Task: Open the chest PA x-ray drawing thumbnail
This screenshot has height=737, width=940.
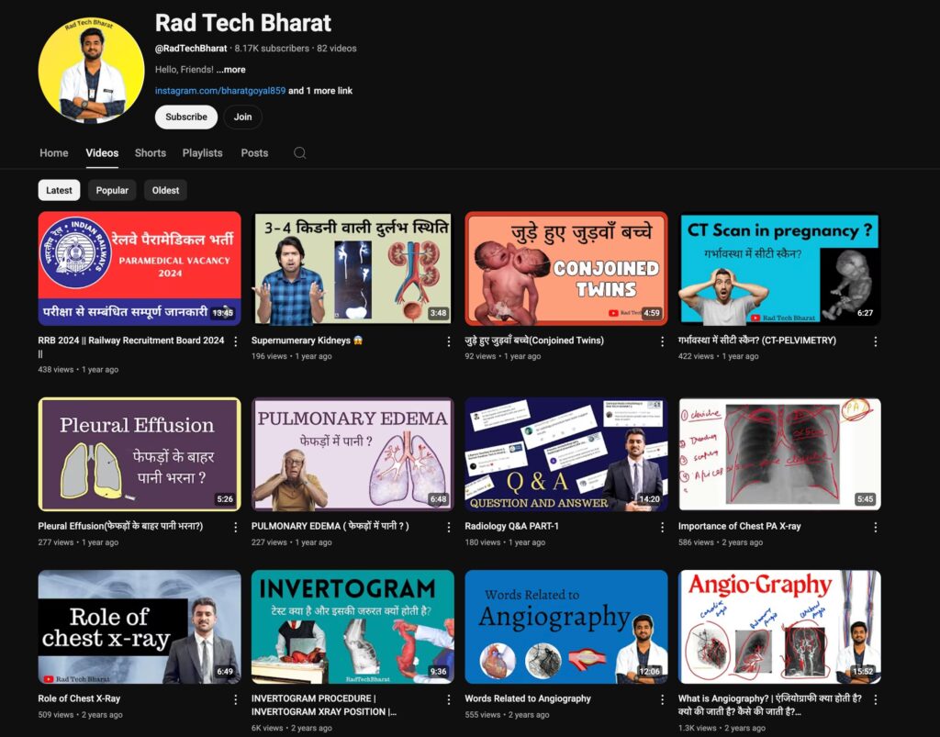Action: point(779,454)
